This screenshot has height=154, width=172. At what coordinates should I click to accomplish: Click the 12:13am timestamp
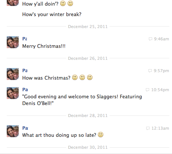click(x=160, y=128)
